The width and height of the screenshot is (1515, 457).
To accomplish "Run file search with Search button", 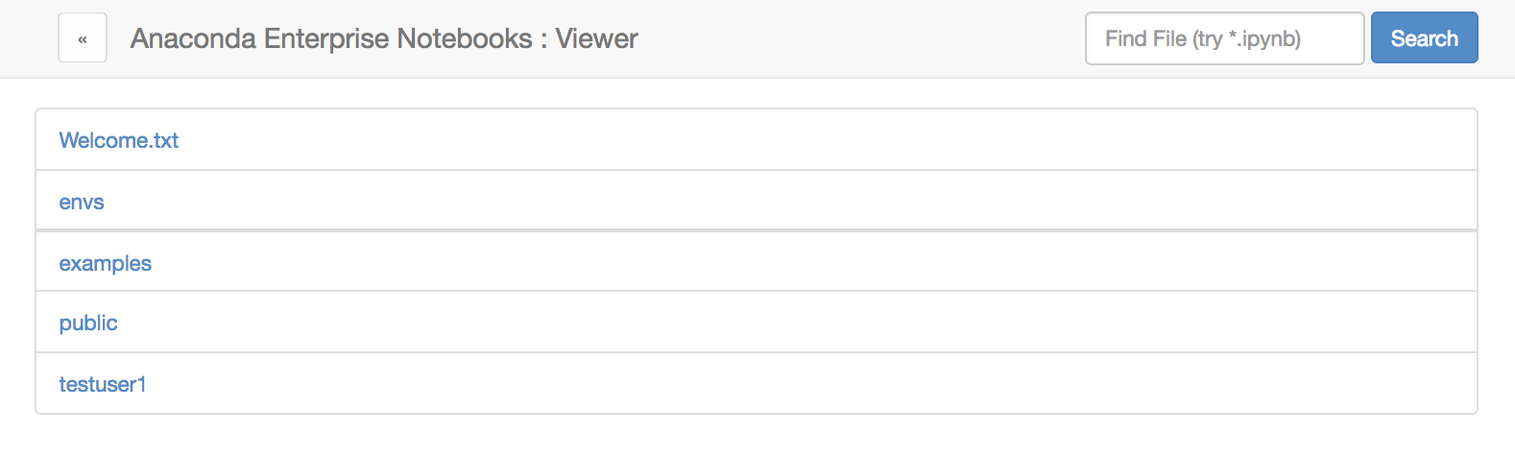I will (1424, 38).
